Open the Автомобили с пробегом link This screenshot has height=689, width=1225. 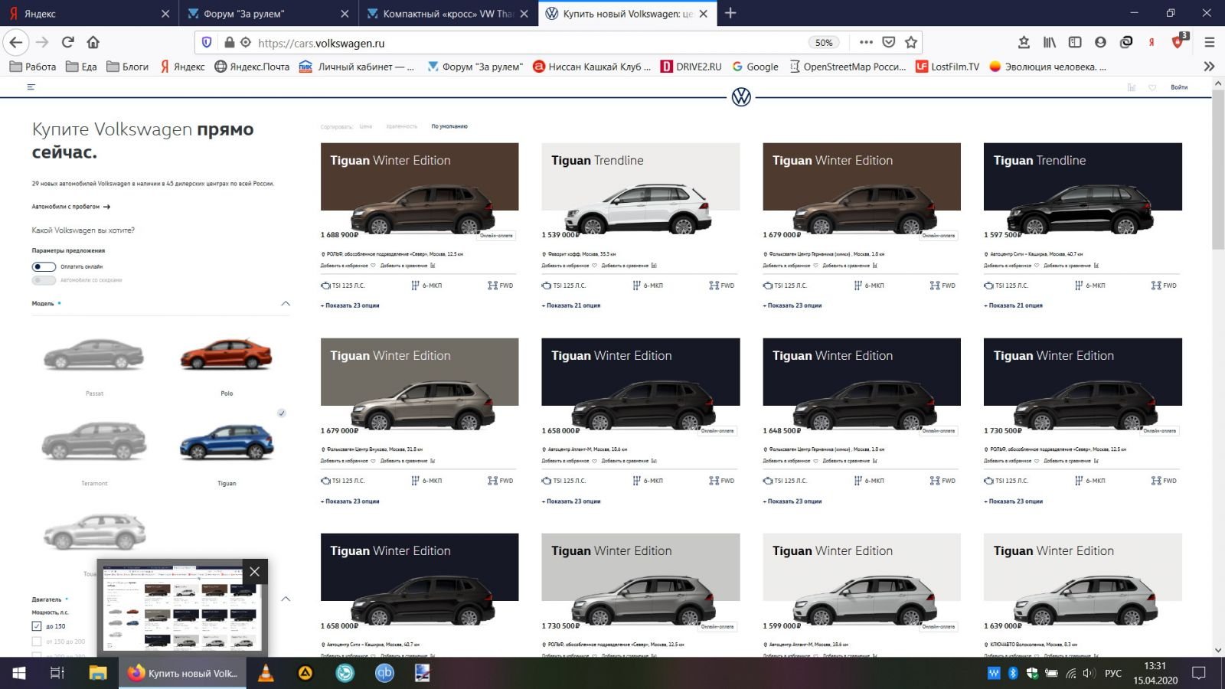click(71, 207)
